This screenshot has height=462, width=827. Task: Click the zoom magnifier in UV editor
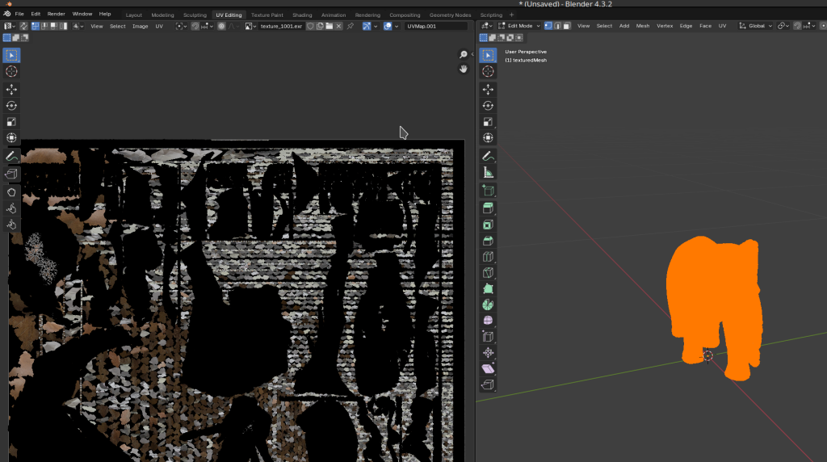[x=464, y=54]
